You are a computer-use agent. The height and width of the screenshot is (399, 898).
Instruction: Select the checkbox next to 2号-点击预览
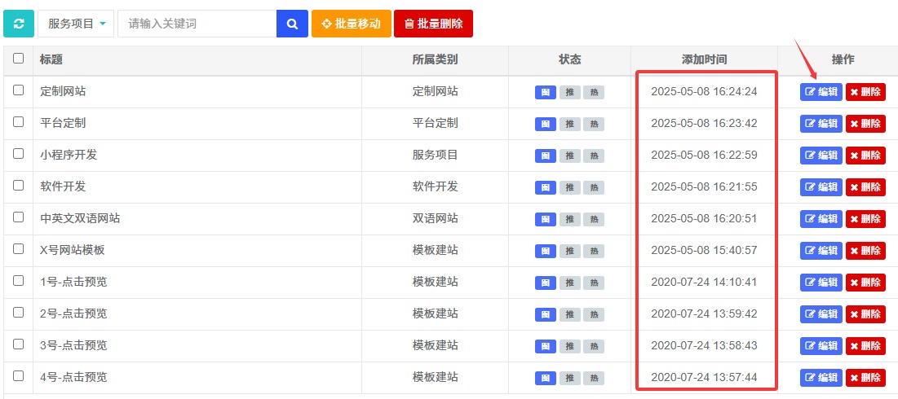pos(19,313)
